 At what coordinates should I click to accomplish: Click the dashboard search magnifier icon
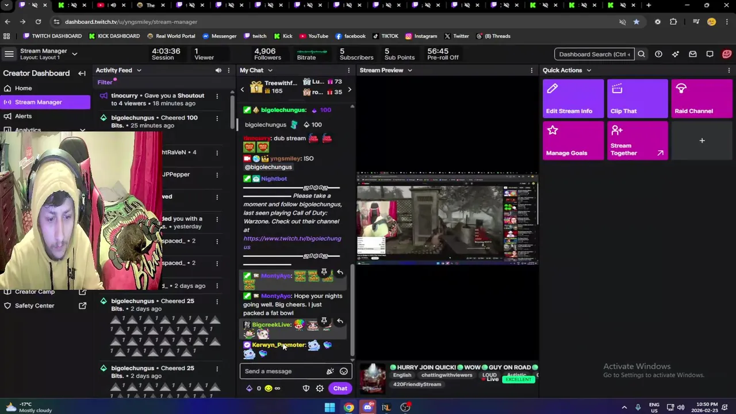point(641,54)
